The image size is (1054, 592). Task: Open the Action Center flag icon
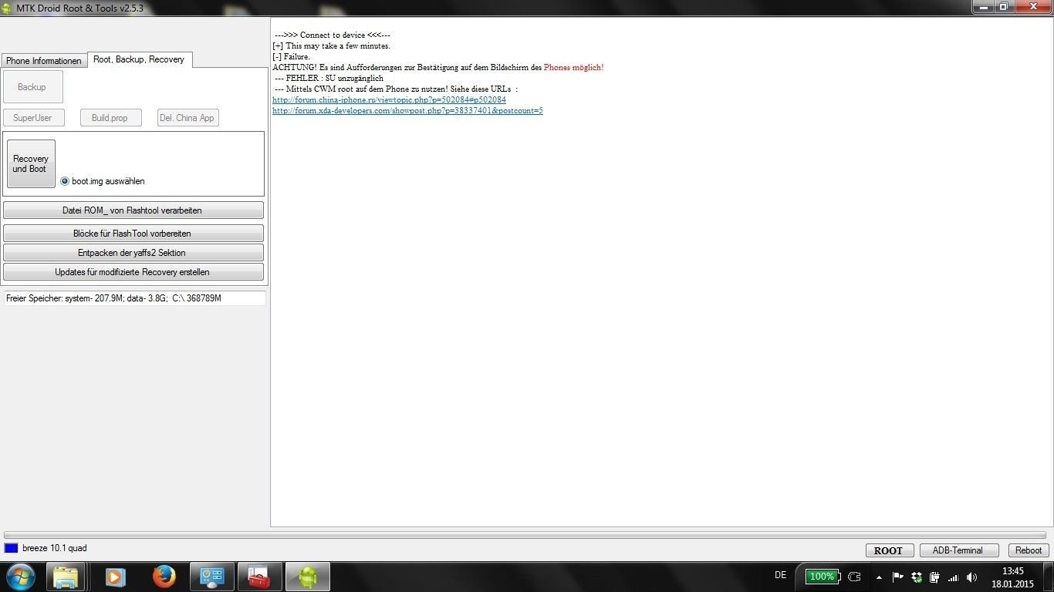click(x=897, y=577)
